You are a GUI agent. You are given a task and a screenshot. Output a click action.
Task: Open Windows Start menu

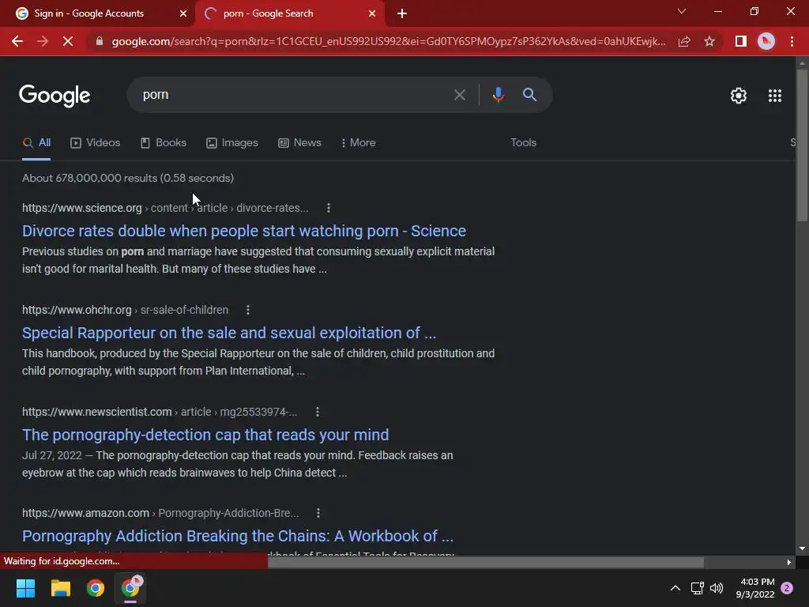(25, 588)
